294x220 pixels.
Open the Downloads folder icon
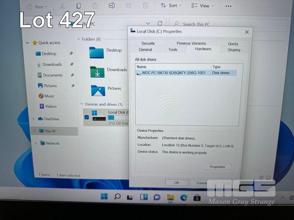pyautogui.click(x=97, y=72)
